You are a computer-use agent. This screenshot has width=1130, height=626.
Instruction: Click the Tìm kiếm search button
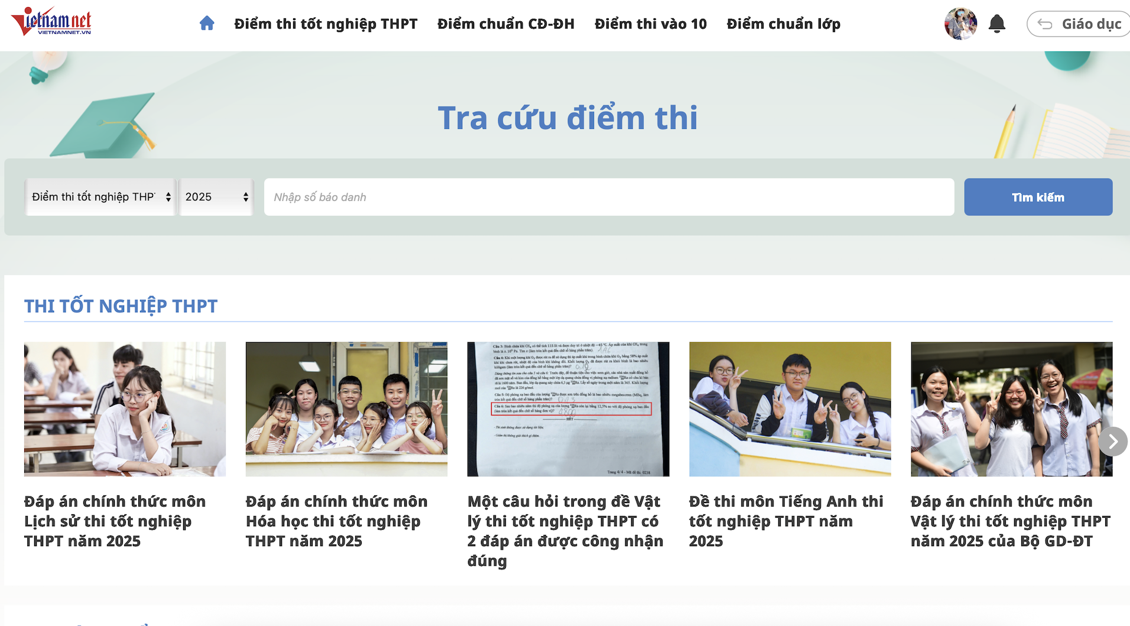[1037, 197]
